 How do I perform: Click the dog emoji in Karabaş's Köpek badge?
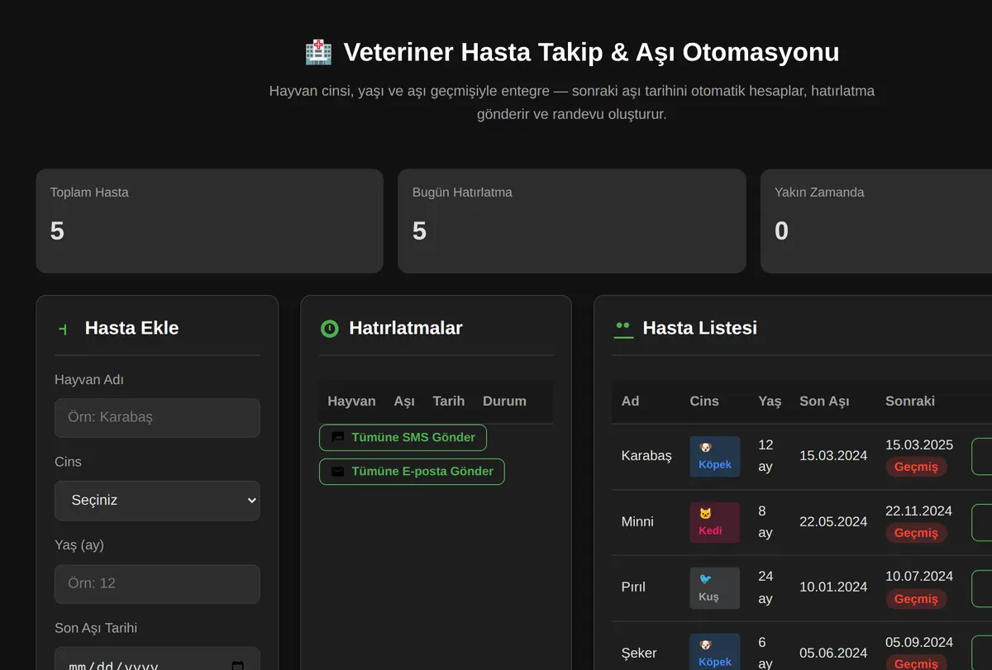tap(705, 448)
